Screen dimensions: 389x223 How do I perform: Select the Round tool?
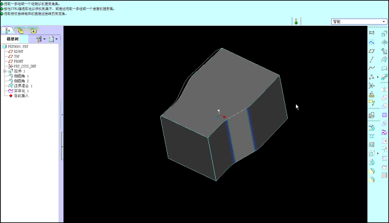coord(371,171)
